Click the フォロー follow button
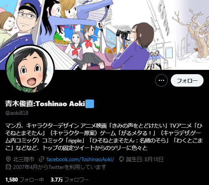Viewport: 209px width, 185px height. click(187, 80)
